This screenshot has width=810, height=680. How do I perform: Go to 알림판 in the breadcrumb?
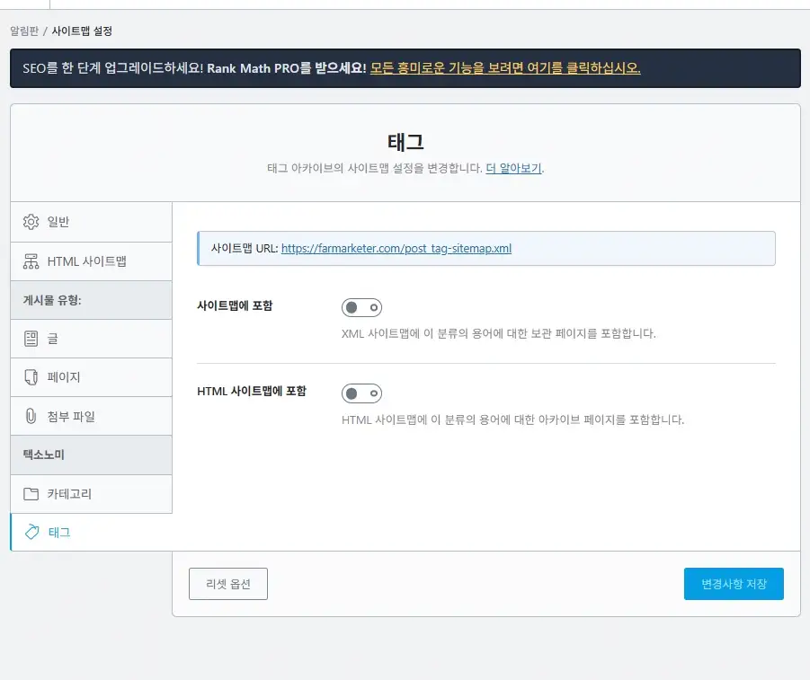24,31
